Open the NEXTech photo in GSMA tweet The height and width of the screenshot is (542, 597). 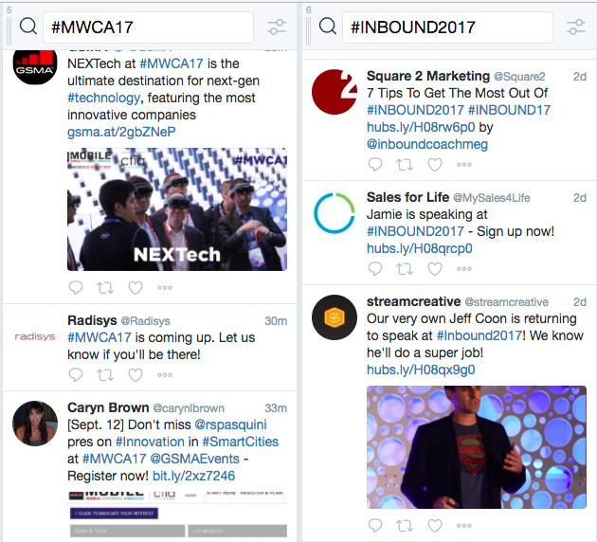pos(177,209)
